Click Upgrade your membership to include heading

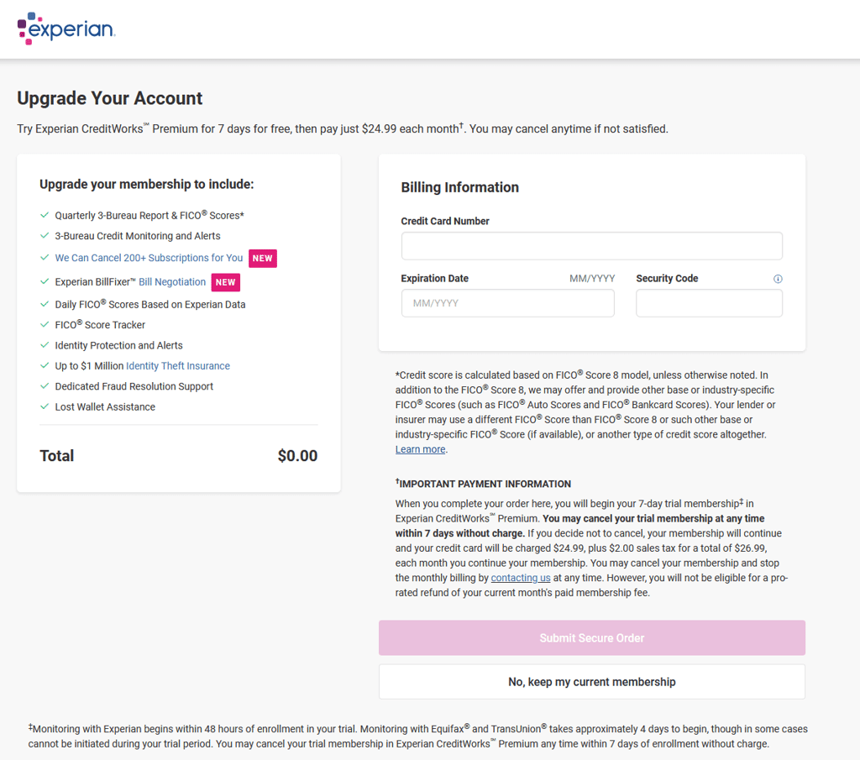146,184
